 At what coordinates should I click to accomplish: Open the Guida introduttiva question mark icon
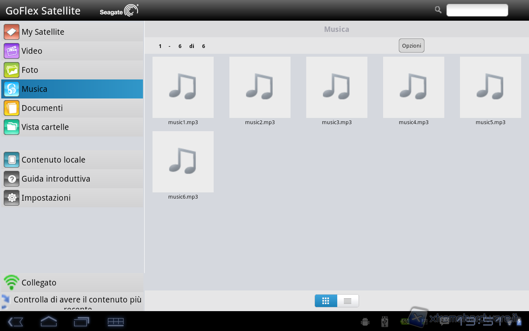click(x=12, y=179)
